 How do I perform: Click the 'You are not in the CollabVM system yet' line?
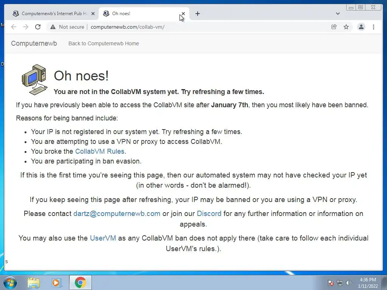(159, 92)
